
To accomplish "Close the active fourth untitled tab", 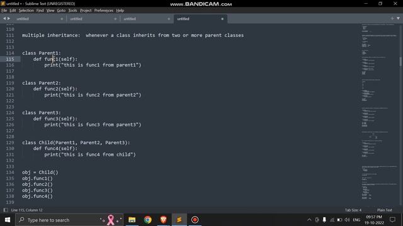I will 222,19.
